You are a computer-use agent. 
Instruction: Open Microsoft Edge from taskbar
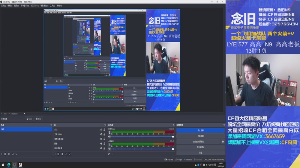coord(9,165)
